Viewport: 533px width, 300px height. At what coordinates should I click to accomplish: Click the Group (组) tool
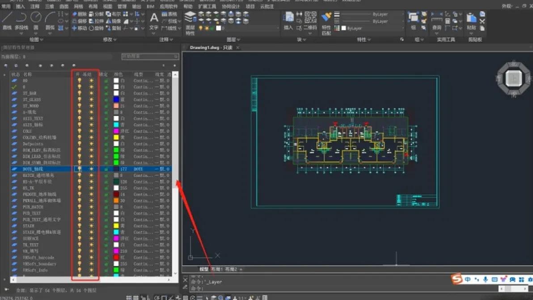click(x=413, y=21)
